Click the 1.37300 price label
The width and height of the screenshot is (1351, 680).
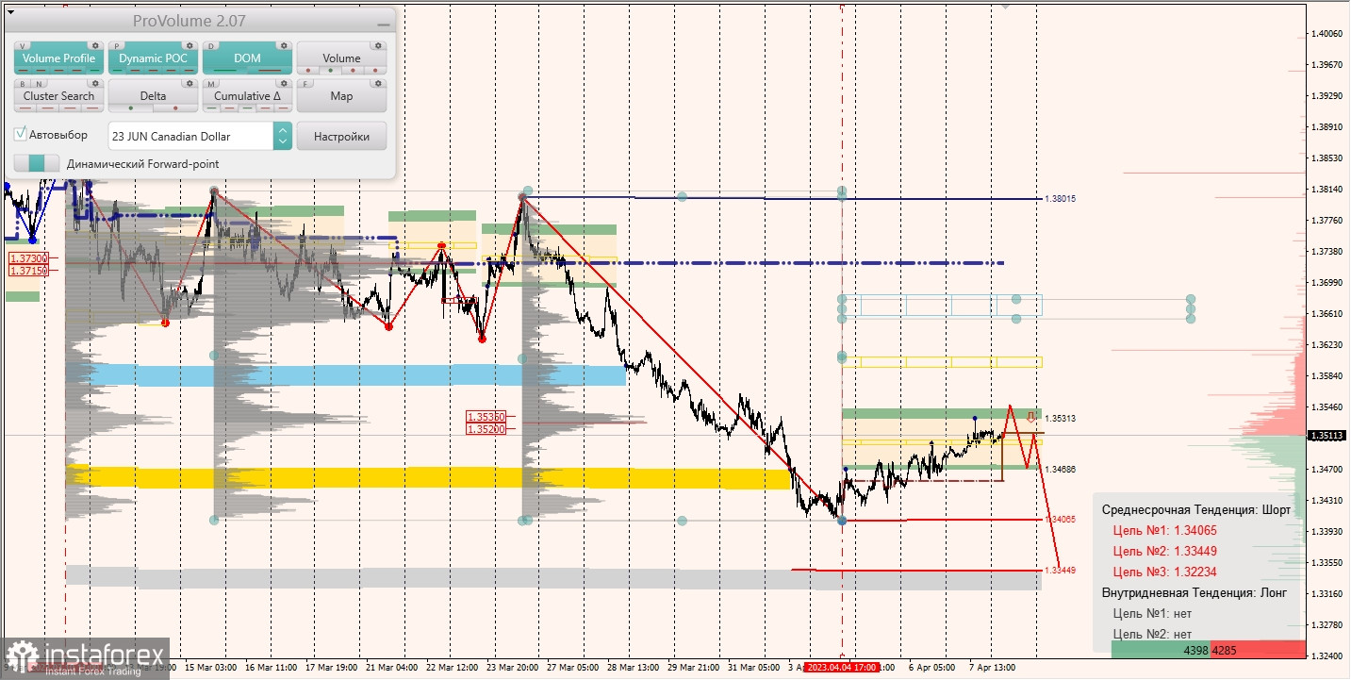point(28,257)
